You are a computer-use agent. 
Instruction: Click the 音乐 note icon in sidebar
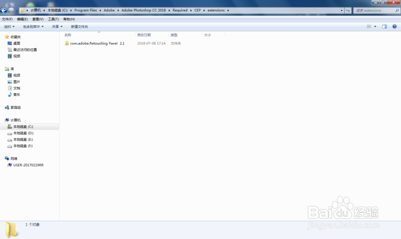coord(10,94)
